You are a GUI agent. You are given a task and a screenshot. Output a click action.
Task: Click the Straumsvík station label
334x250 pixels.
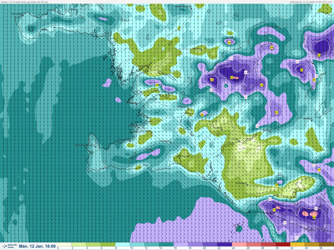124,140
